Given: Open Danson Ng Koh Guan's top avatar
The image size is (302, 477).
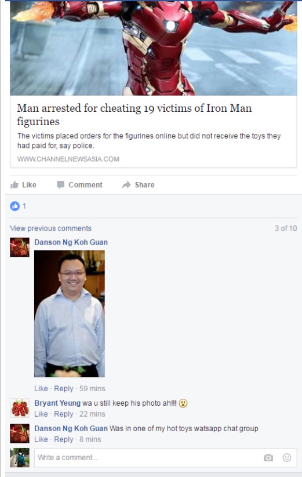Looking at the screenshot, I should [x=20, y=247].
